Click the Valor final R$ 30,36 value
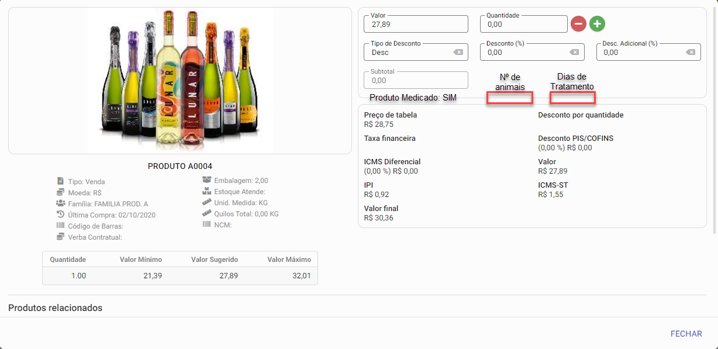This screenshot has height=349, width=718. click(378, 218)
